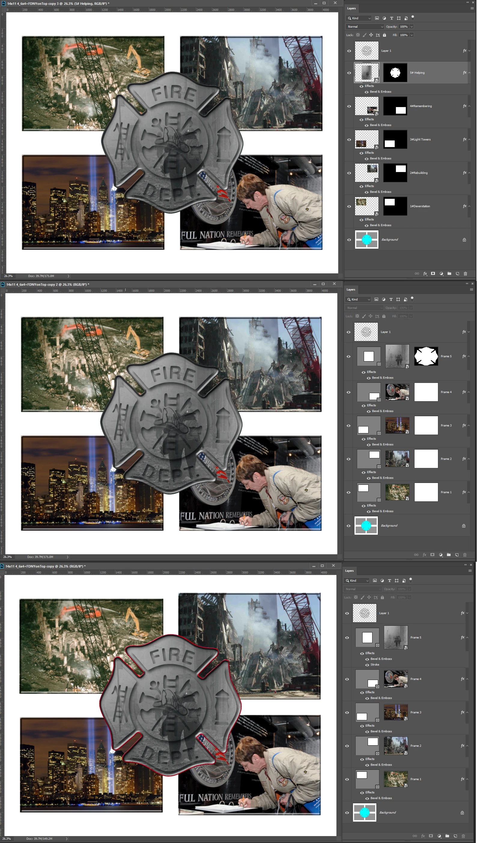Create new group in middle panel footer
The width and height of the screenshot is (477, 843).
[x=449, y=555]
